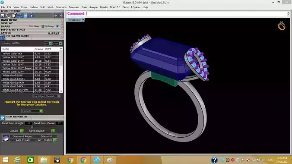Open Metal Weights tool from Icon History
292x164 pixels.
pyautogui.click(x=20, y=16)
